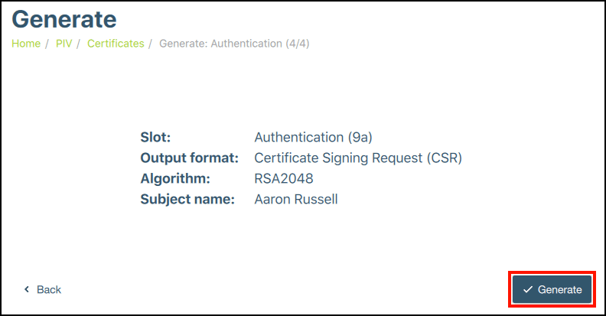This screenshot has width=606, height=316.
Task: Click the Generate: Authentication (4/4) breadcrumb text
Action: coord(234,44)
